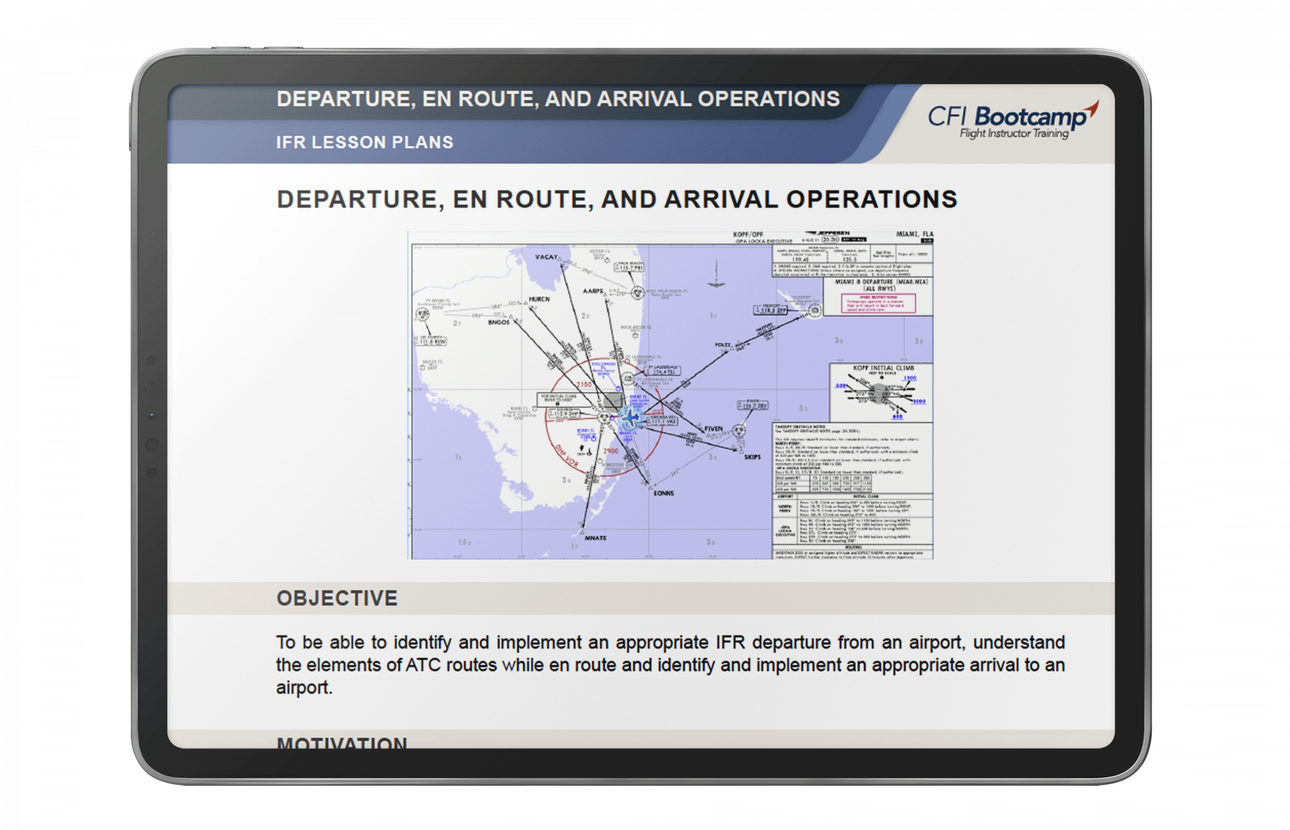This screenshot has height=830, width=1290.
Task: Click the Dolphin 113.9 DHP frequency box
Action: [x=563, y=414]
